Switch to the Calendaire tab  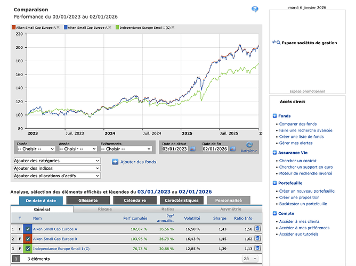(135, 200)
